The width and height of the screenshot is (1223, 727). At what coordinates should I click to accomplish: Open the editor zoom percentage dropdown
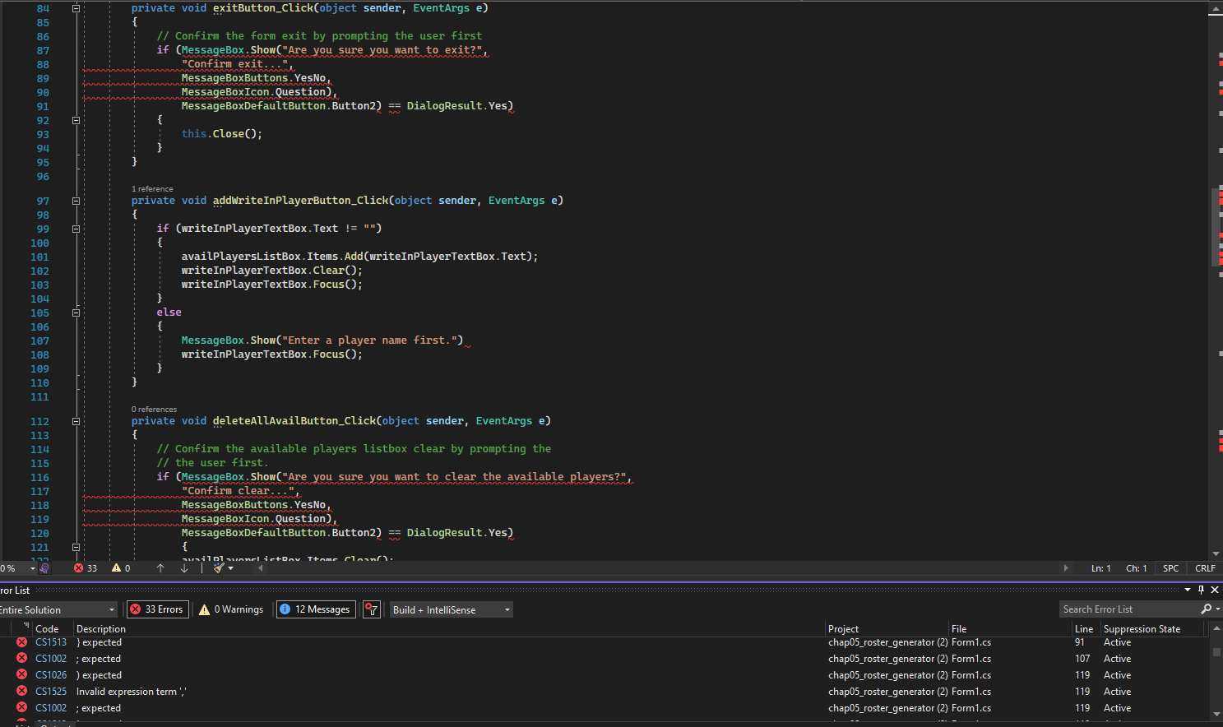click(x=33, y=568)
